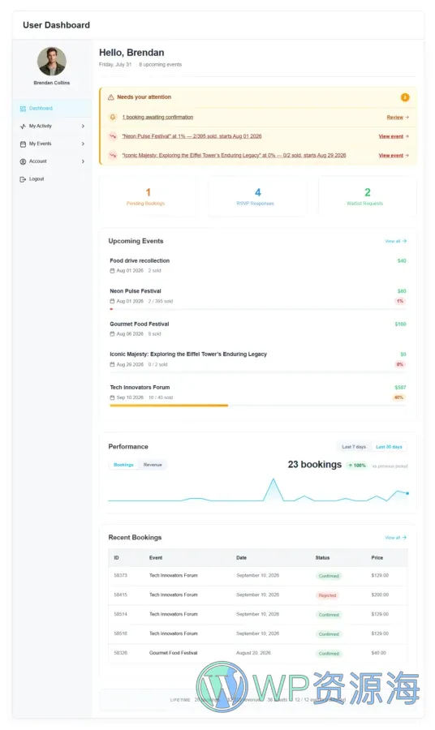Click the arrow next to the Review link
The width and height of the screenshot is (435, 730).
[x=407, y=118]
